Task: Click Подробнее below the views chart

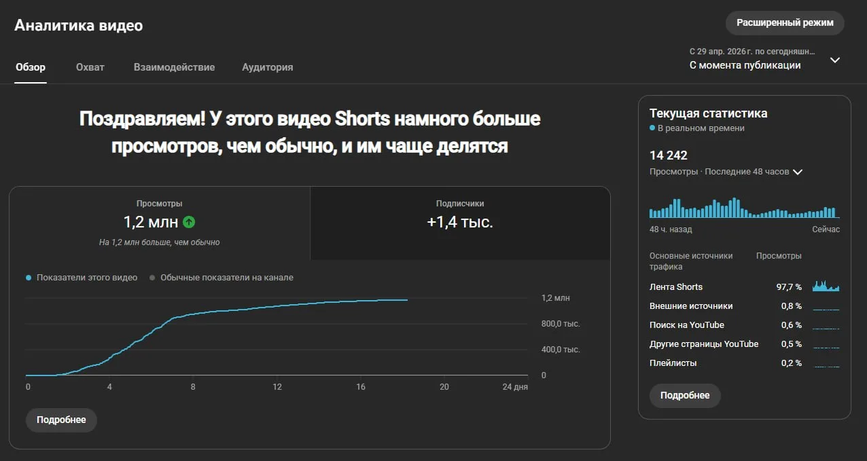Action: tap(61, 420)
